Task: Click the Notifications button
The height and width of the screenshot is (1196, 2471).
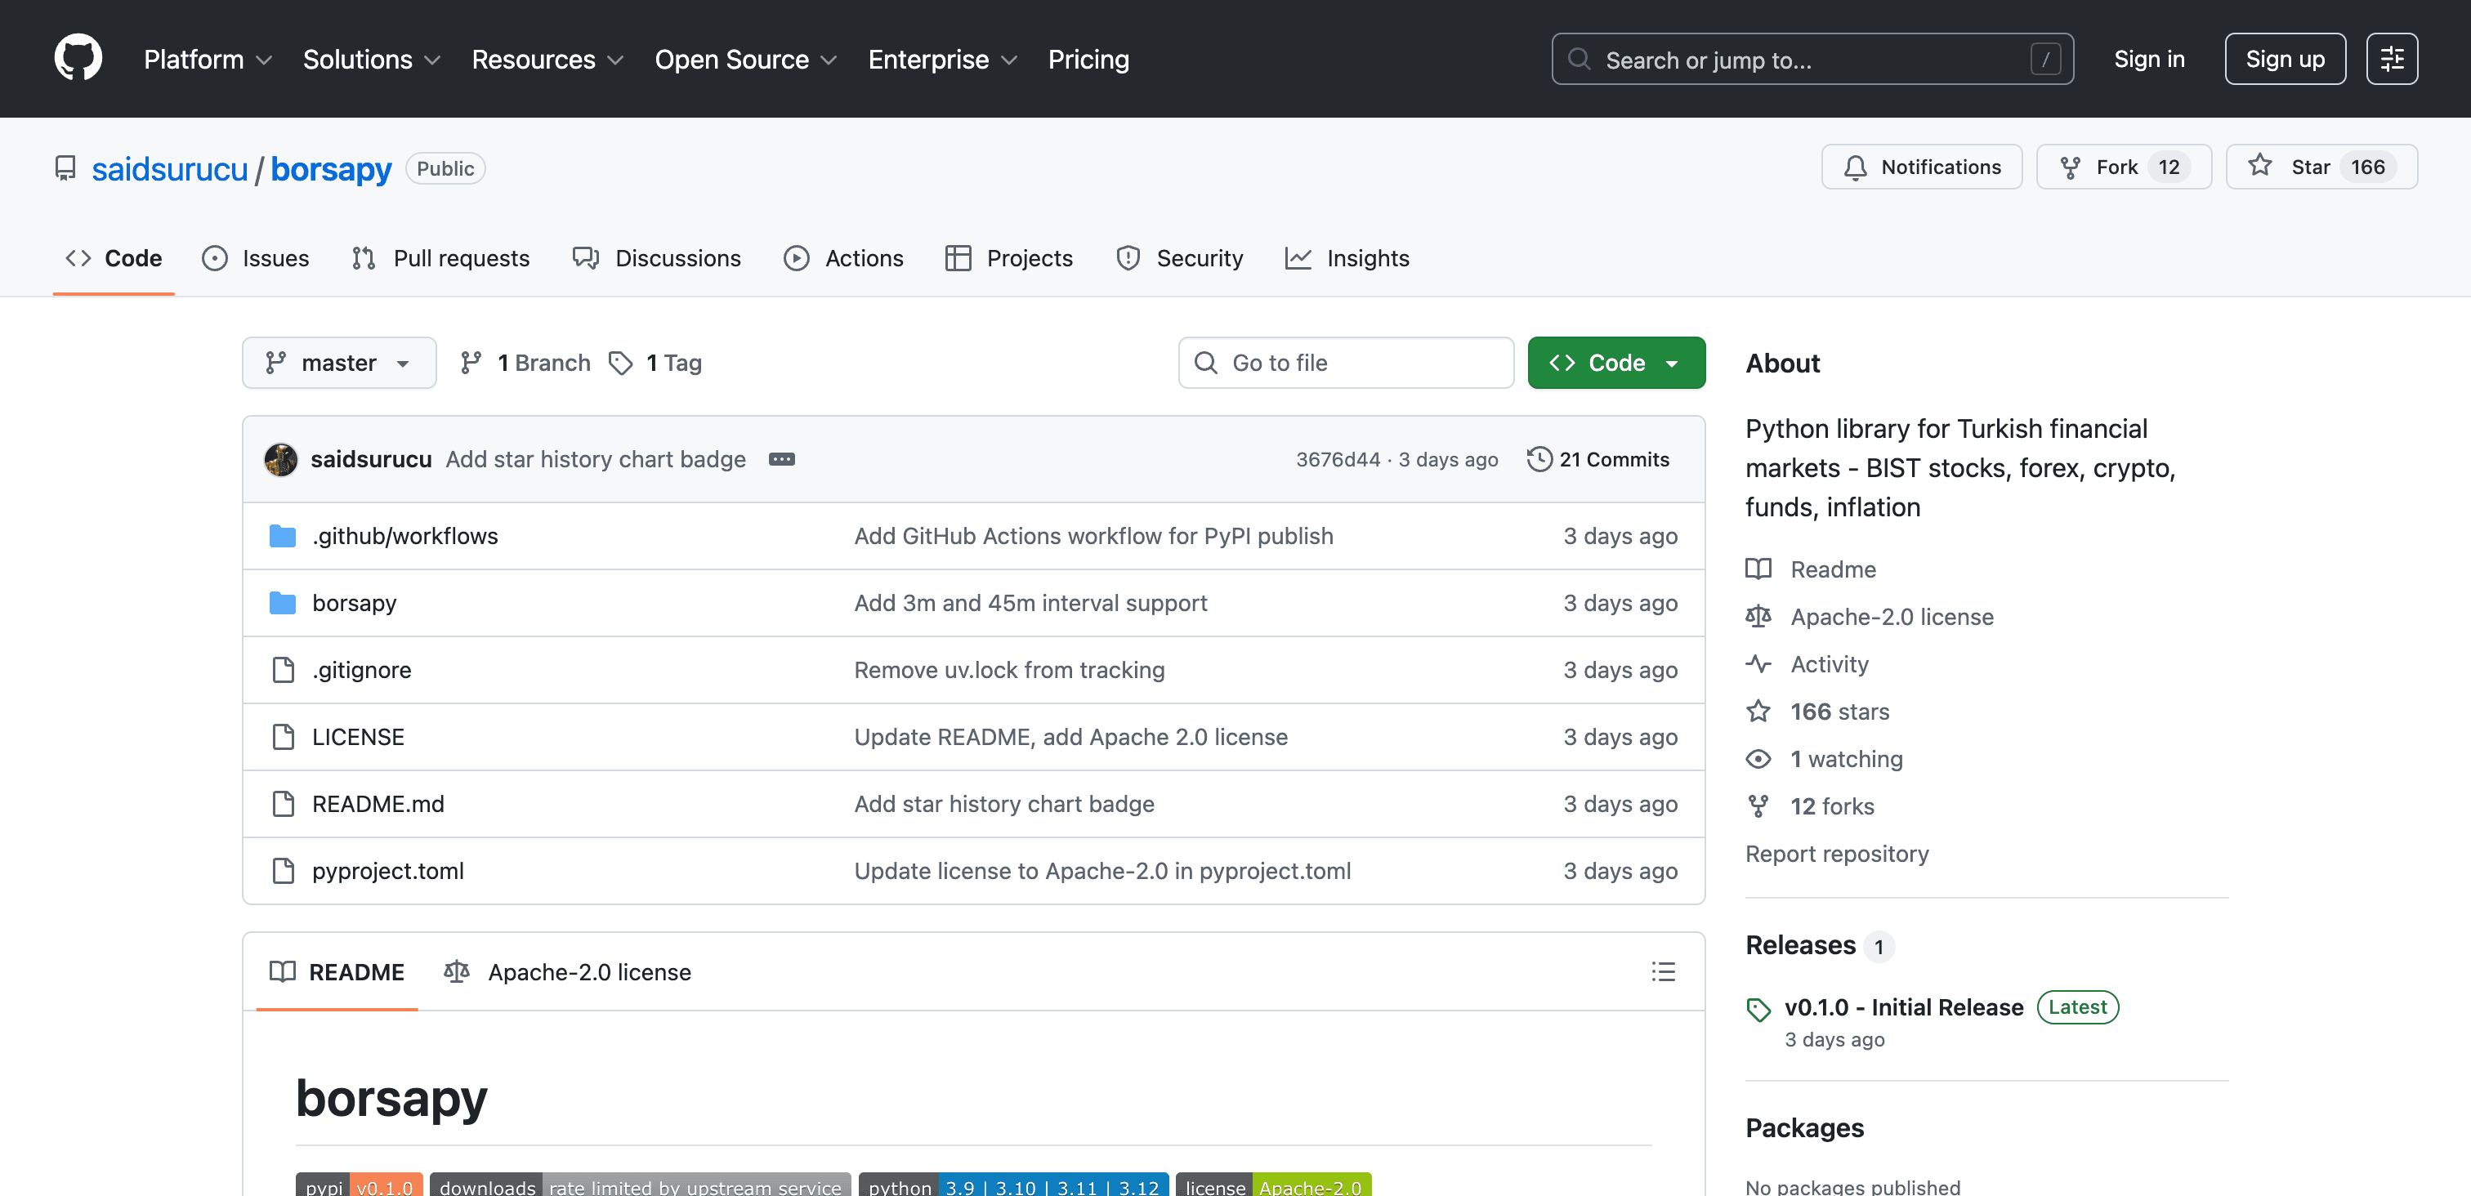Action: click(x=1921, y=167)
